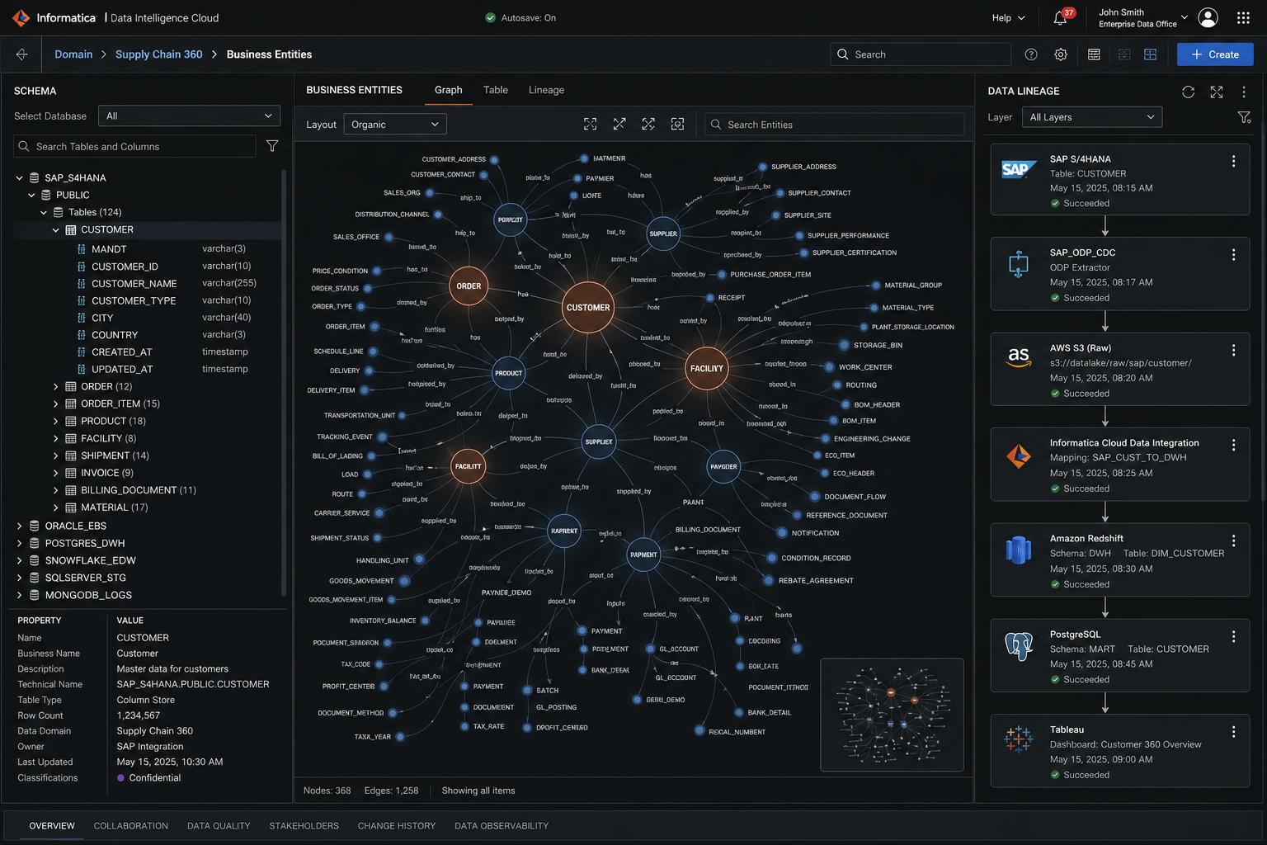Click expand graph arrows icon
1267x845 pixels.
point(619,124)
